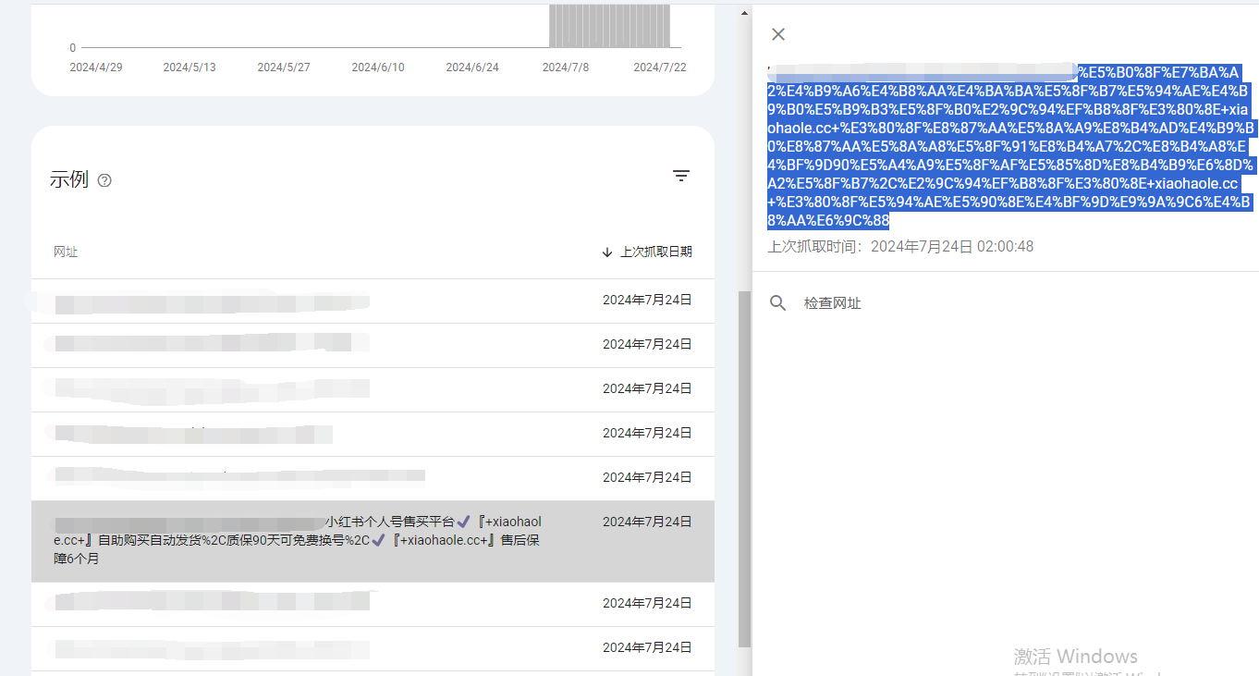Click the help icon beside 示例

[104, 180]
